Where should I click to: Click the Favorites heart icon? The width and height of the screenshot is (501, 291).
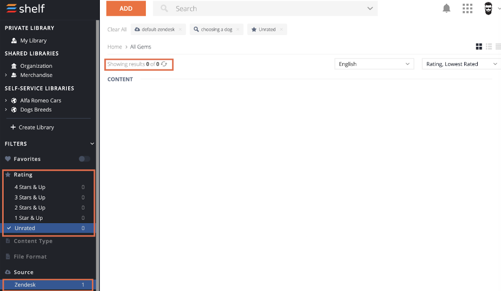pyautogui.click(x=8, y=158)
